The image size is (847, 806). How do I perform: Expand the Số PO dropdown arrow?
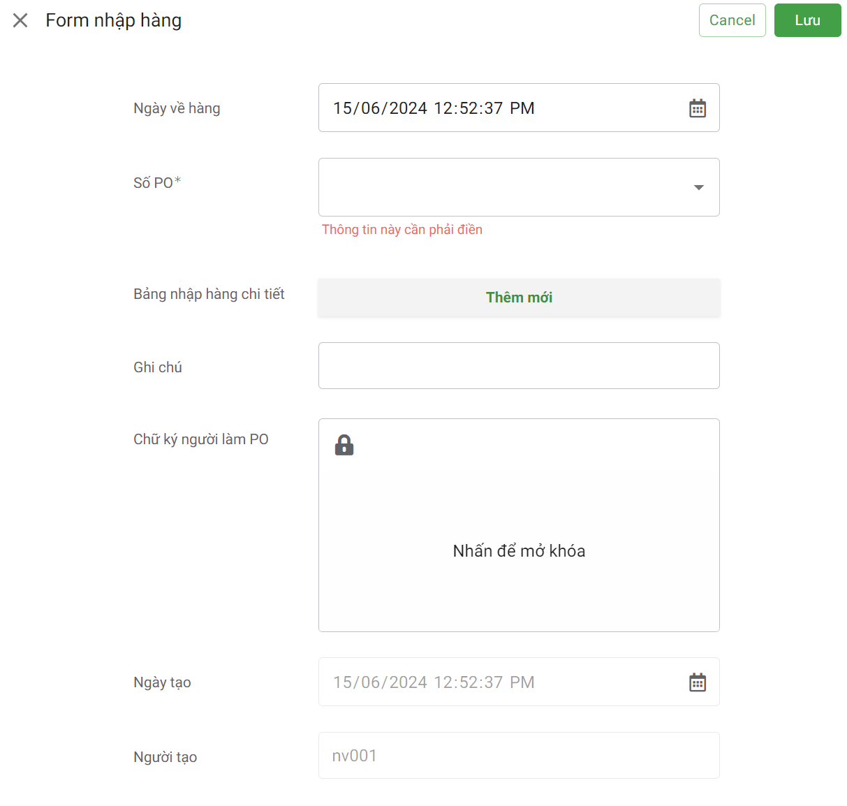pyautogui.click(x=698, y=187)
